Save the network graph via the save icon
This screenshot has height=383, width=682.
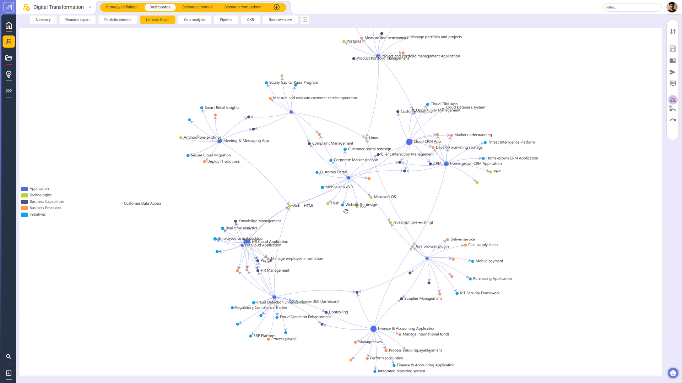click(x=672, y=49)
